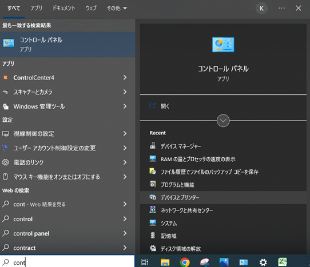Click the 視線制御の設定 icon
Image resolution: width=310 pixels, height=267 pixels.
[6, 134]
